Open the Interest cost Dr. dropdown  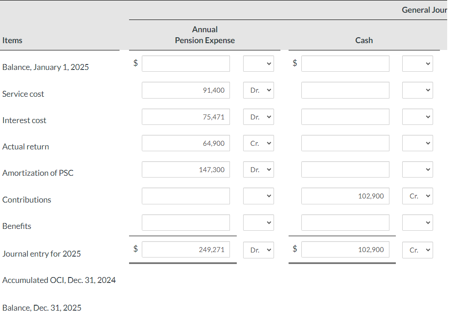258,117
